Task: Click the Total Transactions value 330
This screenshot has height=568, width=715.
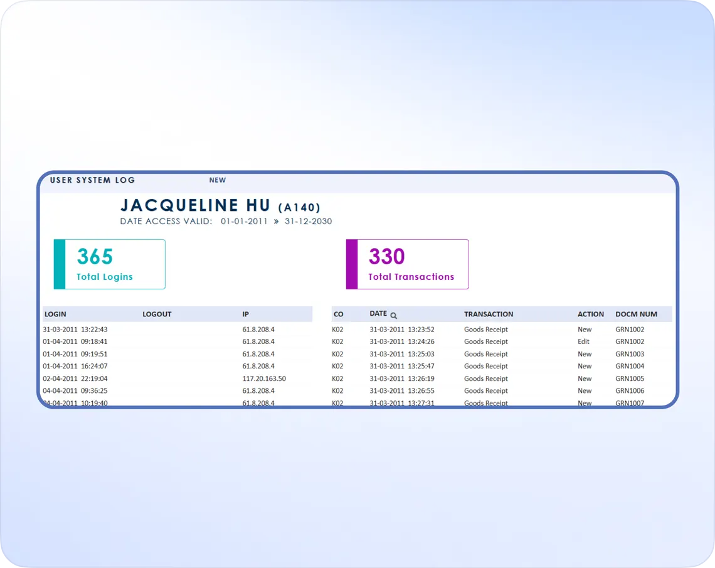Action: point(387,256)
